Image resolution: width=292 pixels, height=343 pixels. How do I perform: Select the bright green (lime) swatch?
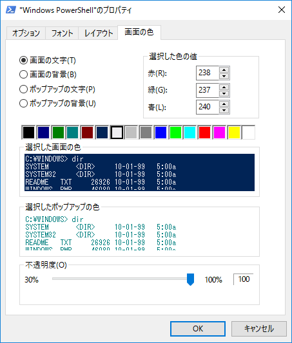pyautogui.click(x=175, y=133)
